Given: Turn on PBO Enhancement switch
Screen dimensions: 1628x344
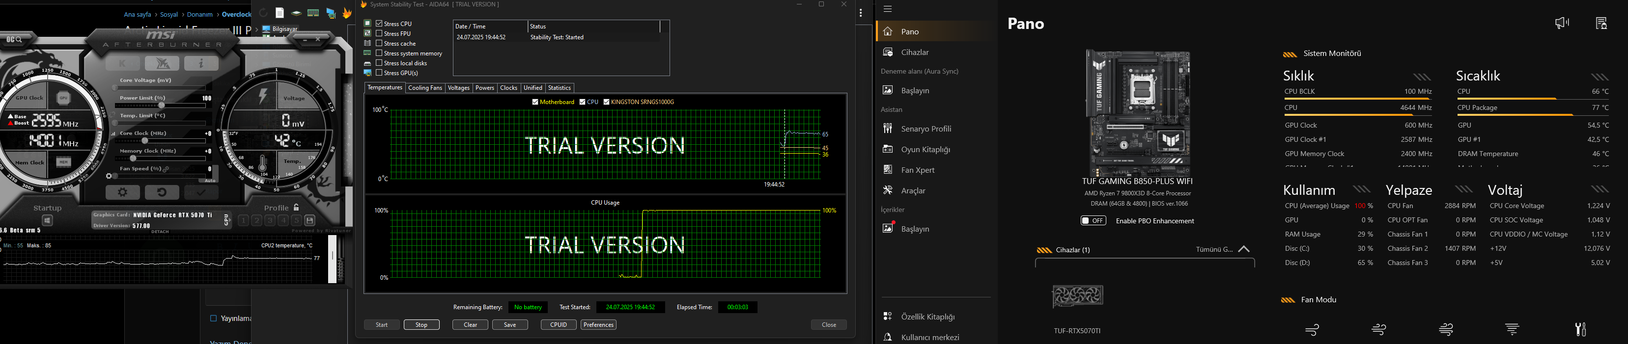Looking at the screenshot, I should click(x=1094, y=221).
